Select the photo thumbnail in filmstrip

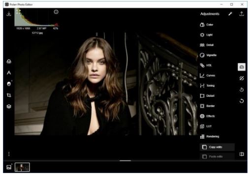coord(22,167)
